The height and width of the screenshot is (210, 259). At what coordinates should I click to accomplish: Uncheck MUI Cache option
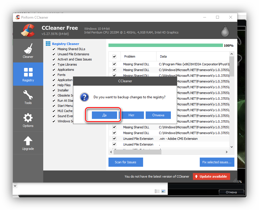point(54,111)
